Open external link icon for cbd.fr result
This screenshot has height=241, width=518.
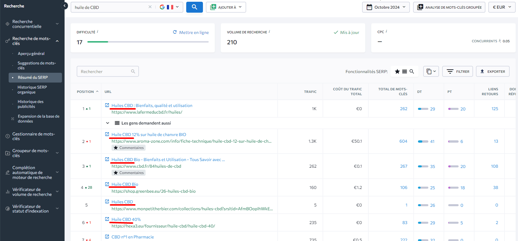(107, 159)
